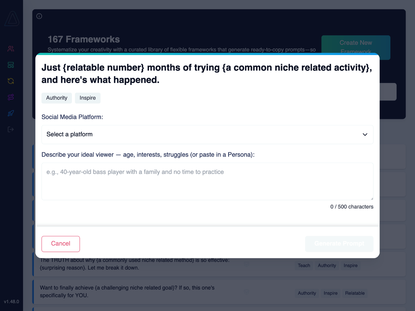Toggle the Relatable tag on the bottom card

click(x=355, y=293)
